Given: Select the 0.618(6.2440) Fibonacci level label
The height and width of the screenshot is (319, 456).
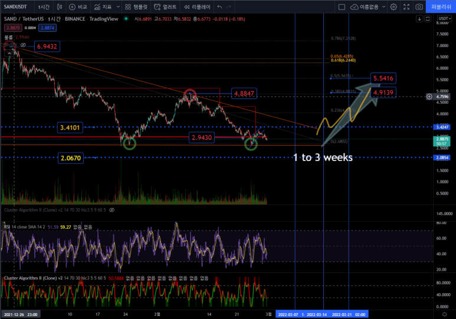Looking at the screenshot, I should click(343, 60).
